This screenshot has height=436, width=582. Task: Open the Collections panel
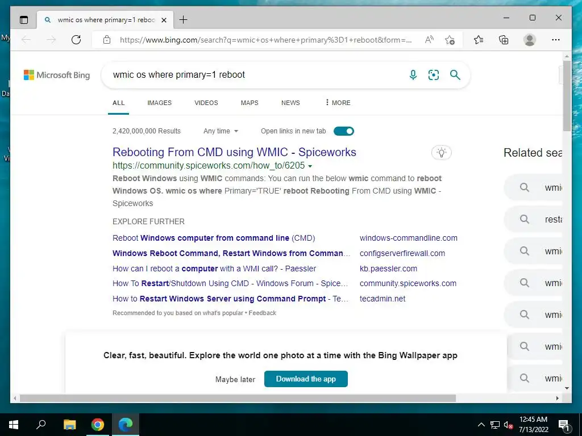coord(504,40)
